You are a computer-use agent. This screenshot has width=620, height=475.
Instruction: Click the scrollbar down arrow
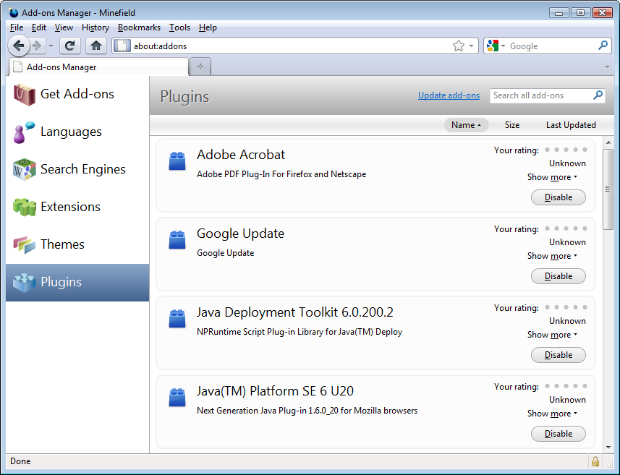tap(608, 448)
